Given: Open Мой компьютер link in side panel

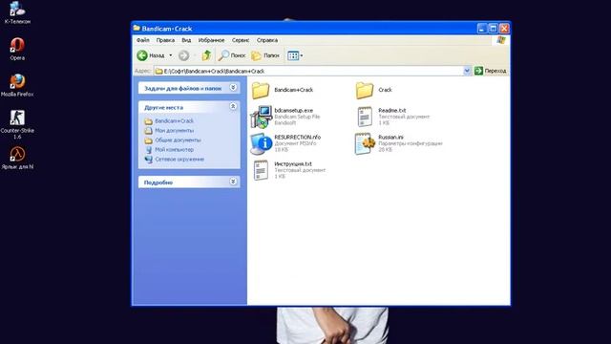Looking at the screenshot, I should 174,149.
